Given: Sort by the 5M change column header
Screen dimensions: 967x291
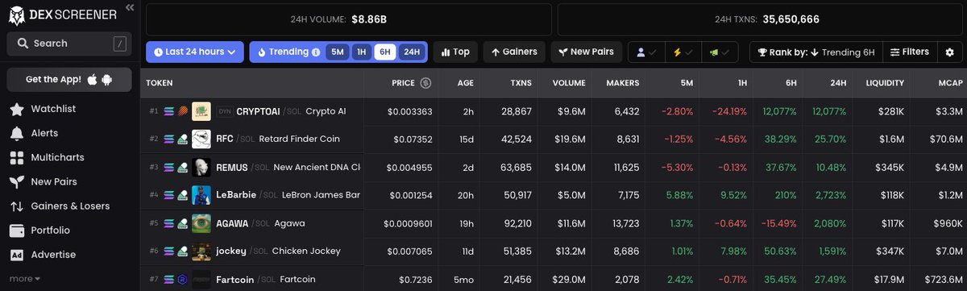Looking at the screenshot, I should point(686,83).
